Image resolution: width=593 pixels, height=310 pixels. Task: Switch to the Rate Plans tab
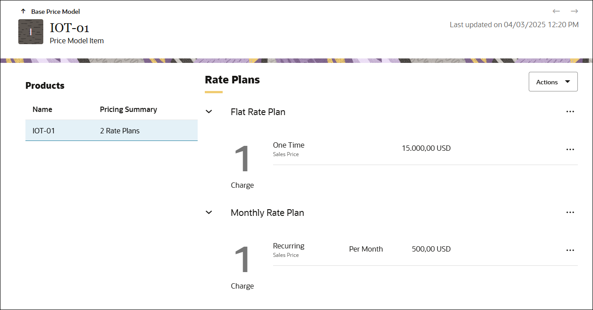pyautogui.click(x=232, y=80)
